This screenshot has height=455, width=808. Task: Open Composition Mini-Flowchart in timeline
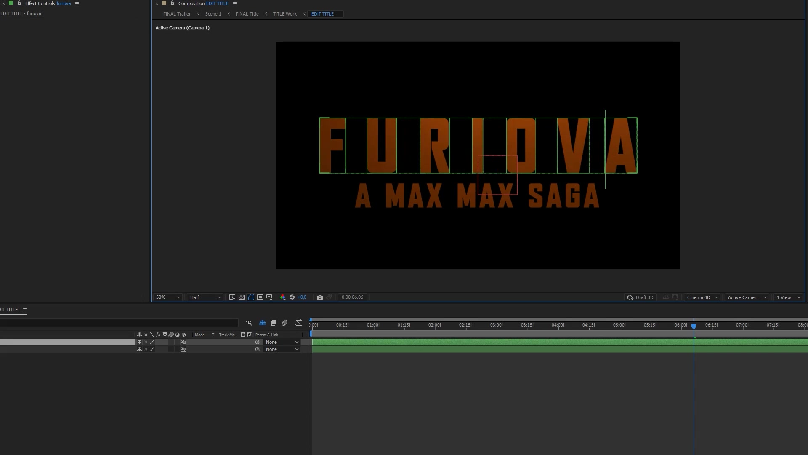[248, 323]
